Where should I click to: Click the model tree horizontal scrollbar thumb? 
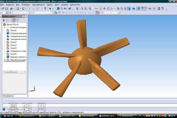click(11, 72)
